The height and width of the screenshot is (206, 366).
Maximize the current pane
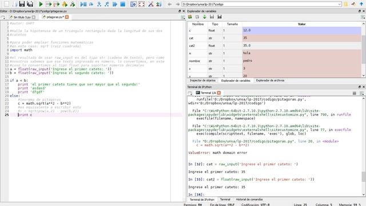click(x=133, y=4)
